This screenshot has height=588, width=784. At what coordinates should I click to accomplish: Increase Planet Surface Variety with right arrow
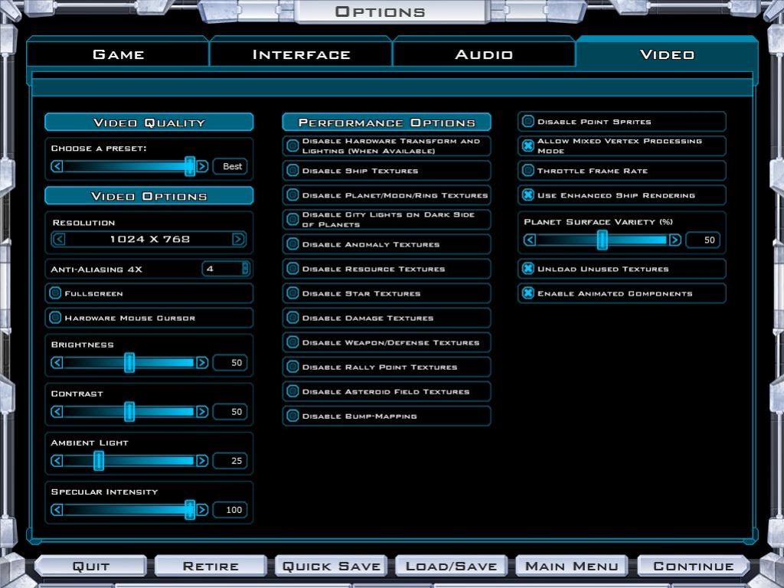(675, 240)
